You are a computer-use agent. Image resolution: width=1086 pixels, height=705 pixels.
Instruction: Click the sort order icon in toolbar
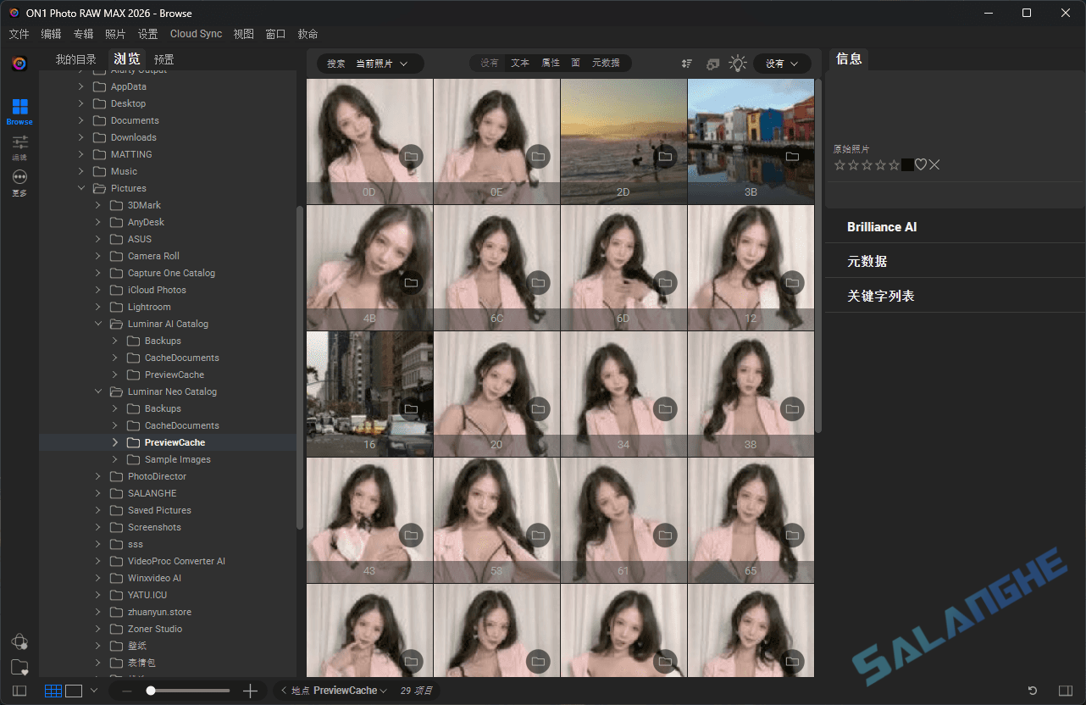point(686,63)
